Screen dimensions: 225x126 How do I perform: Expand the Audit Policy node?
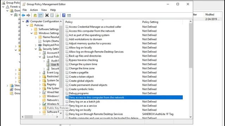(x=44, y=61)
